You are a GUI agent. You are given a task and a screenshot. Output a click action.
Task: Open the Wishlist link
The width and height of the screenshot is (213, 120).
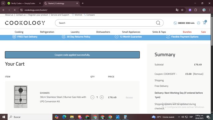tap(77, 15)
